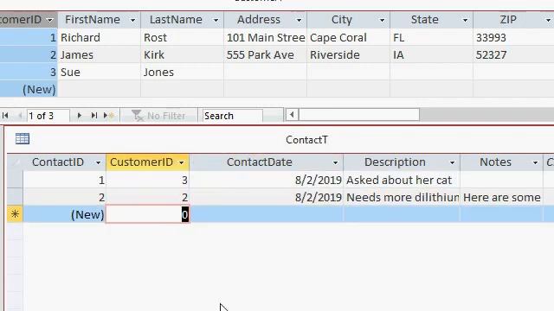Click the CustomerID cell showing 0 in new row

point(148,214)
